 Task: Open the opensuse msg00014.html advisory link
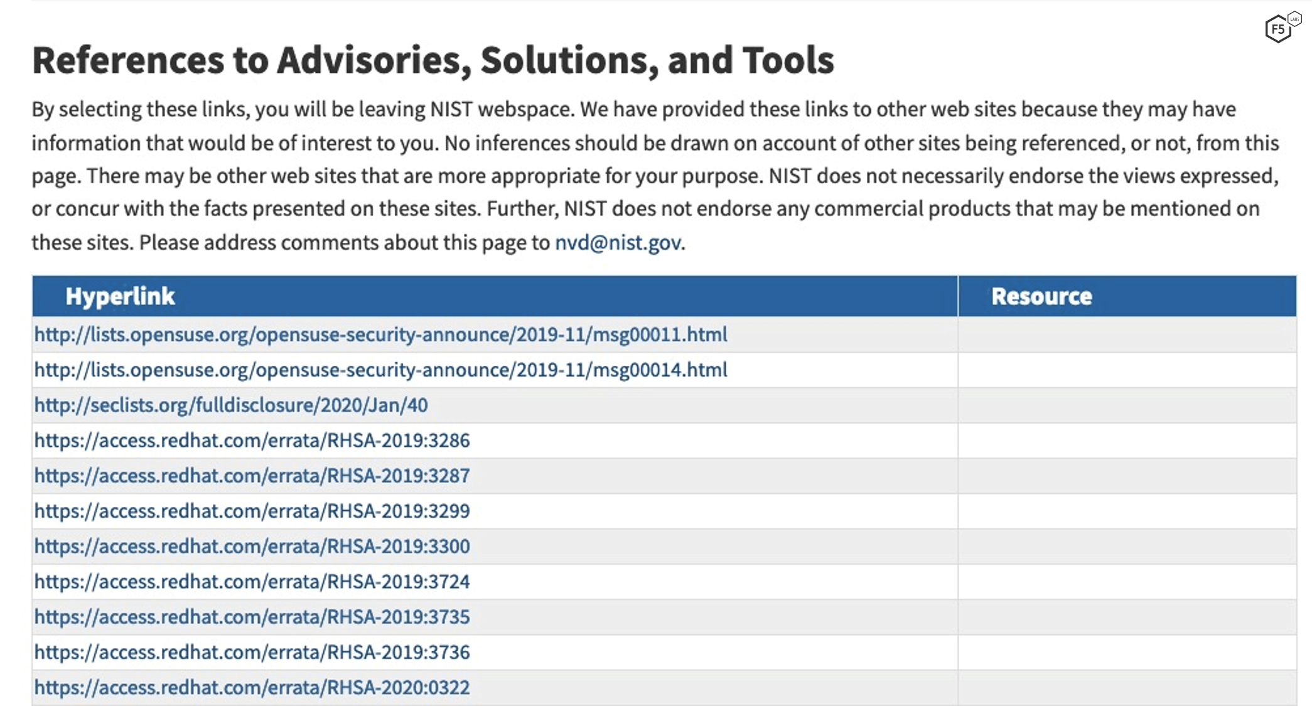(x=380, y=370)
